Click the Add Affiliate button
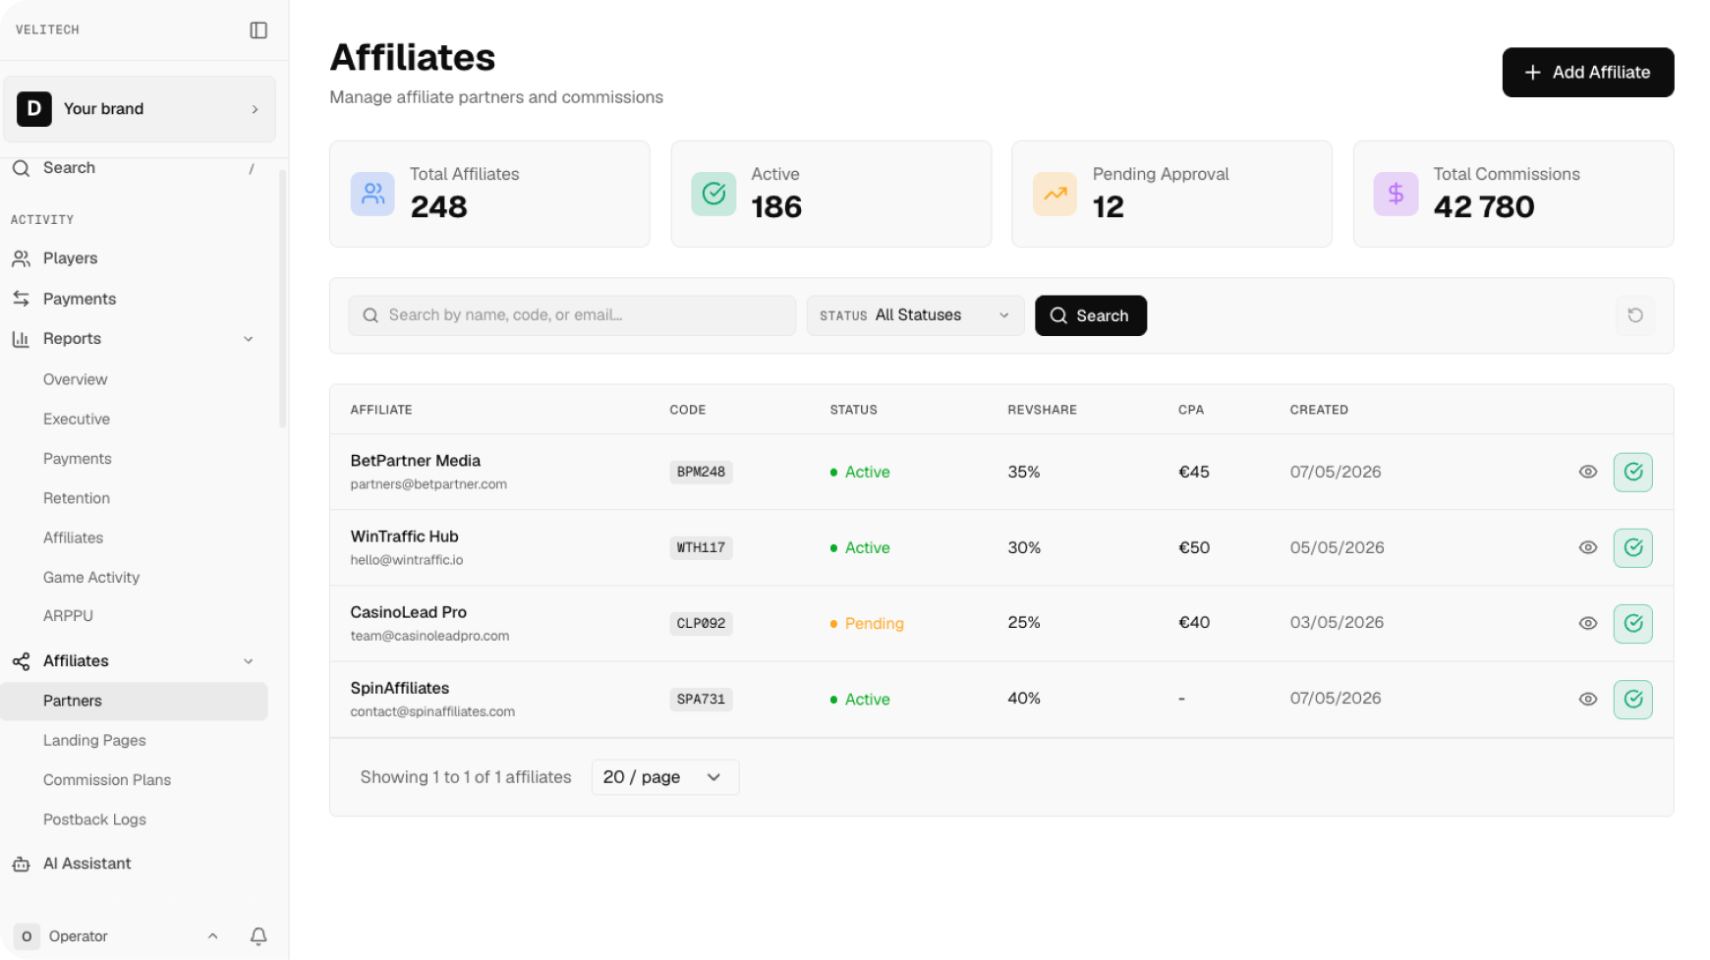This screenshot has width=1710, height=960. coord(1588,73)
